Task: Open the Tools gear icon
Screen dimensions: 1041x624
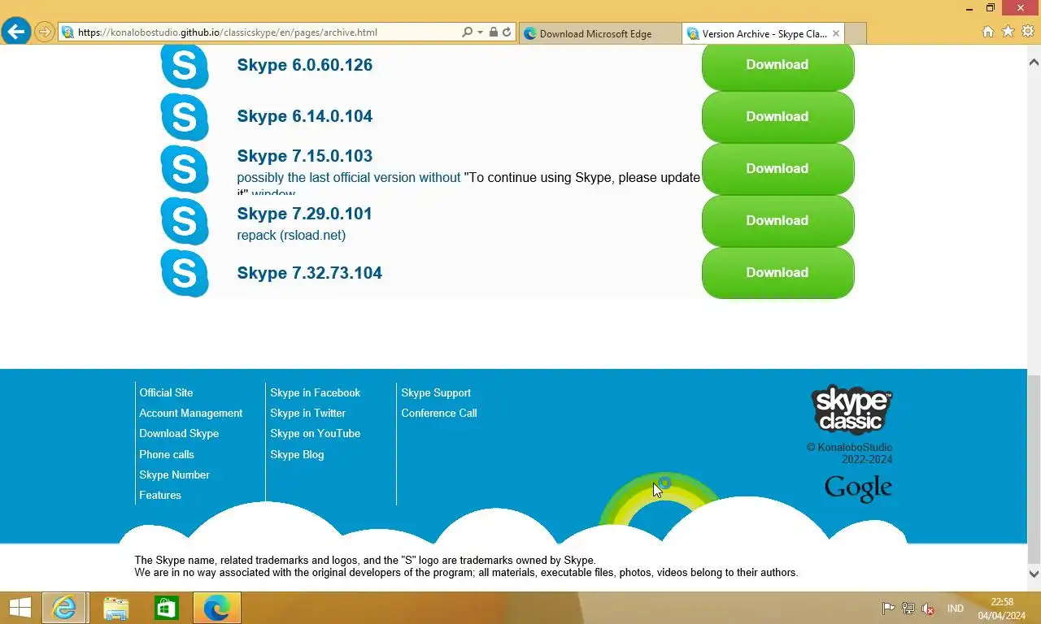Action: (x=1027, y=32)
